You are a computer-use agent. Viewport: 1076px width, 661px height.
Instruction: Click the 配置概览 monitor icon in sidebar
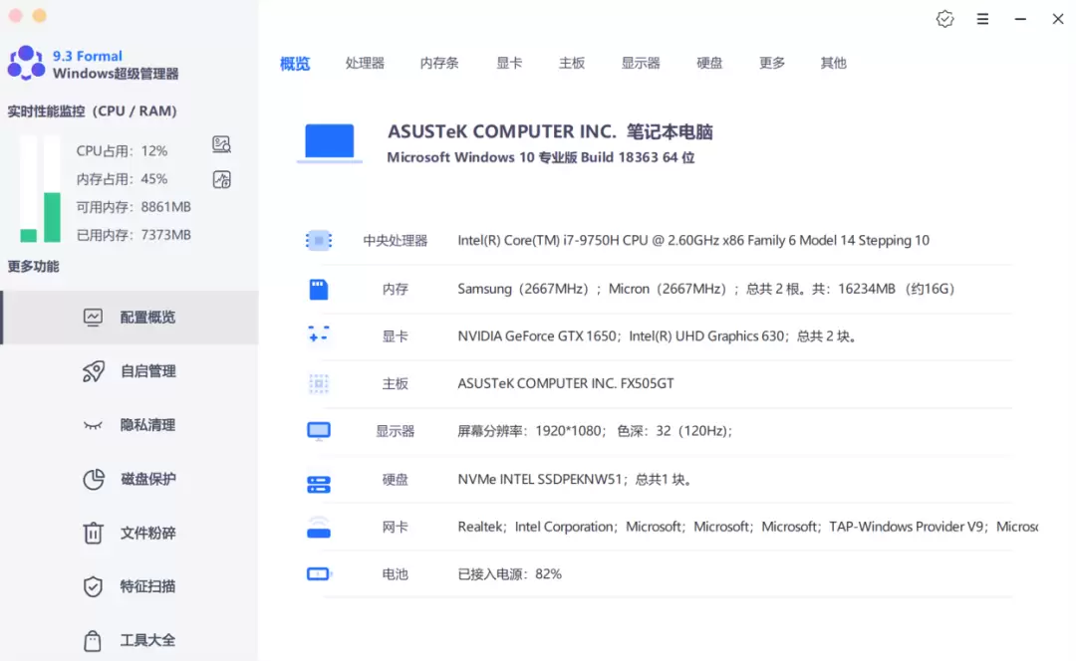[93, 317]
